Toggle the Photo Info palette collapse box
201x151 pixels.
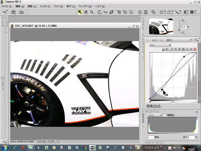coord(143,112)
